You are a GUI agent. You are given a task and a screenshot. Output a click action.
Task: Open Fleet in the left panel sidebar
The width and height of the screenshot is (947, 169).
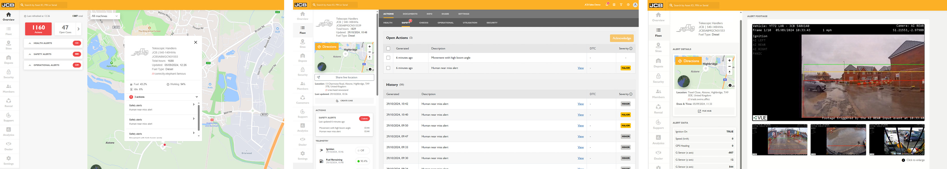[9, 31]
